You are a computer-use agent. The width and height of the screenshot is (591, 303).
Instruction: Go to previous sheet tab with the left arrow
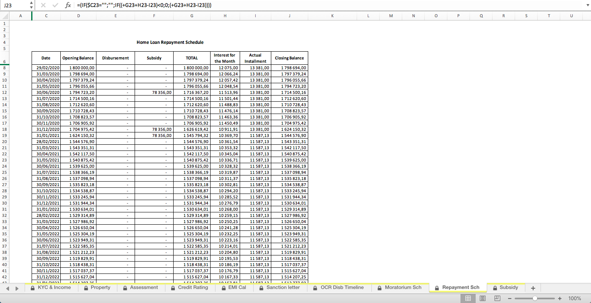[7, 288]
